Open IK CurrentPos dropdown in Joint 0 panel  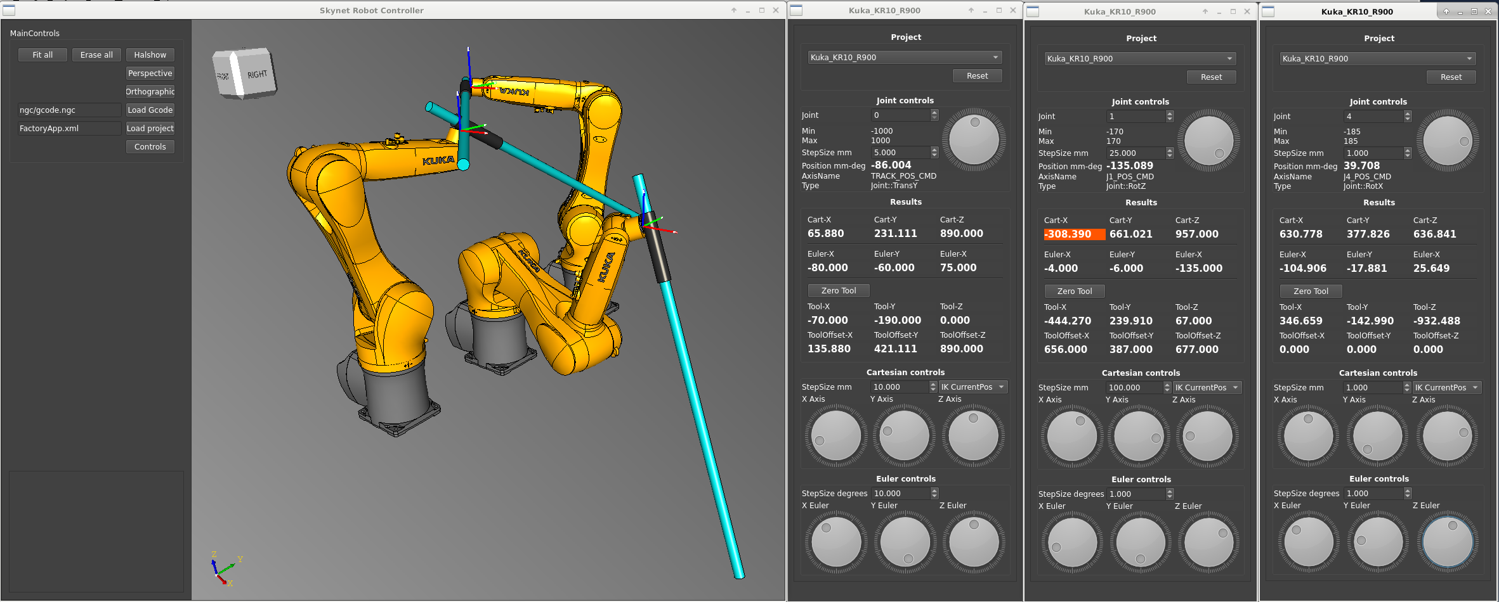tap(972, 387)
